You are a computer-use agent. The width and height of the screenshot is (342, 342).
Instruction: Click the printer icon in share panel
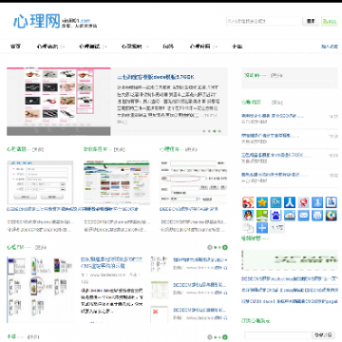click(317, 216)
